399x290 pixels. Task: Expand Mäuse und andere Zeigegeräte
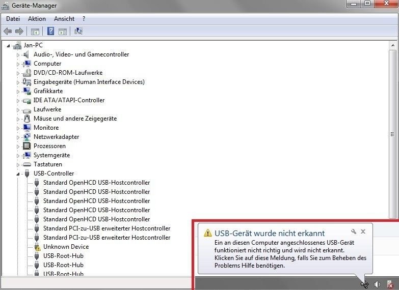18,119
